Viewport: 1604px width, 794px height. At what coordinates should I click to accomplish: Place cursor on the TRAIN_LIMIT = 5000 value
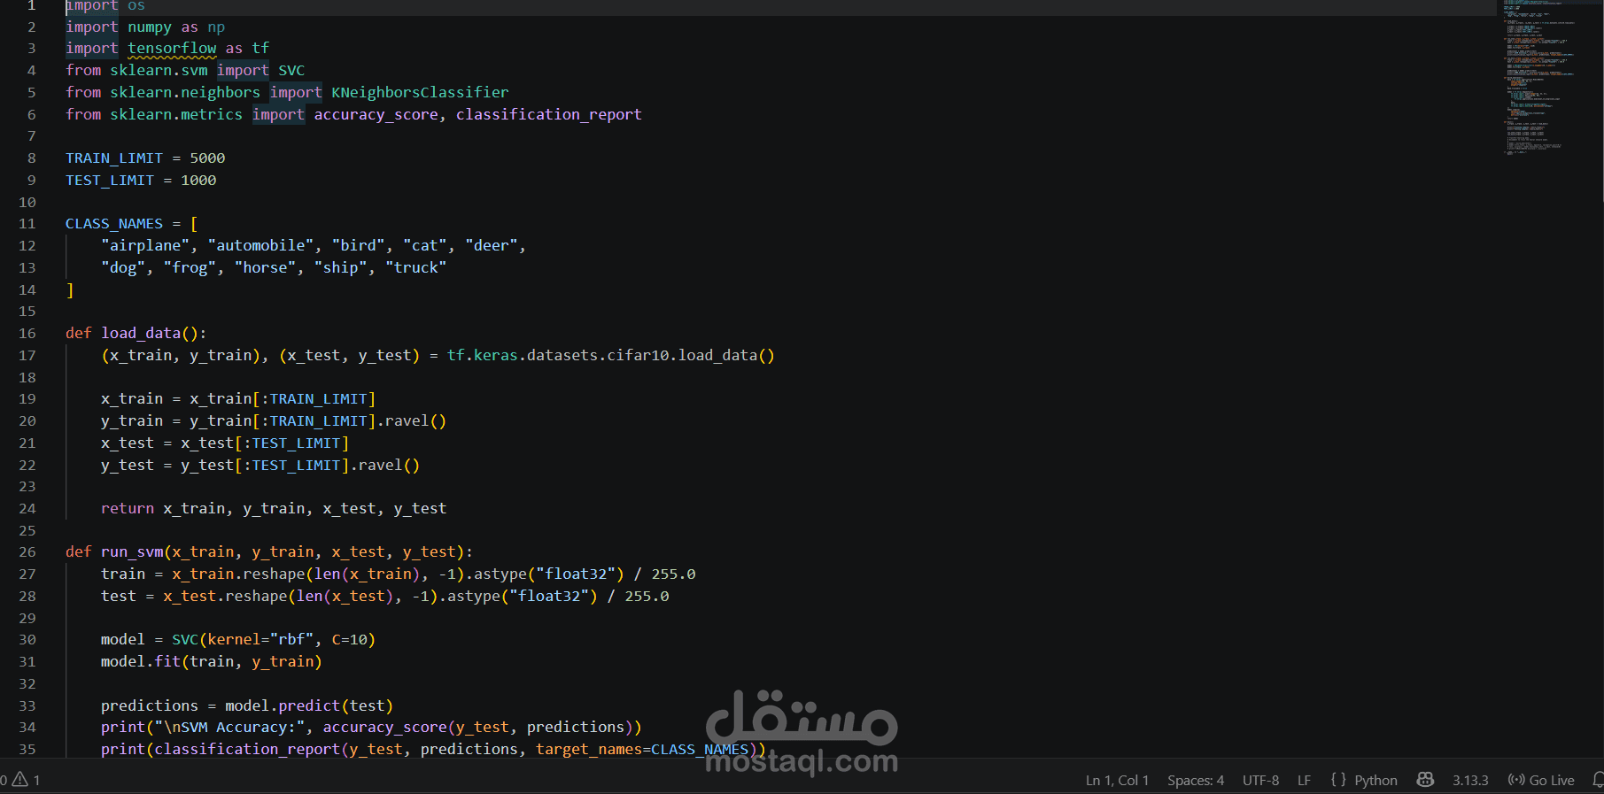(207, 158)
